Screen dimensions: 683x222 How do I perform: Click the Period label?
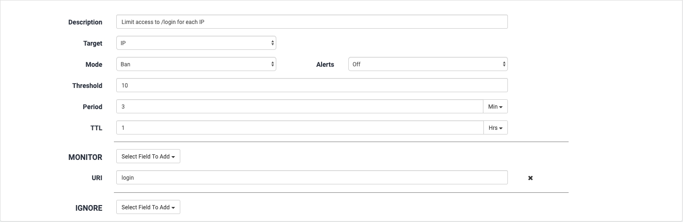coord(92,107)
